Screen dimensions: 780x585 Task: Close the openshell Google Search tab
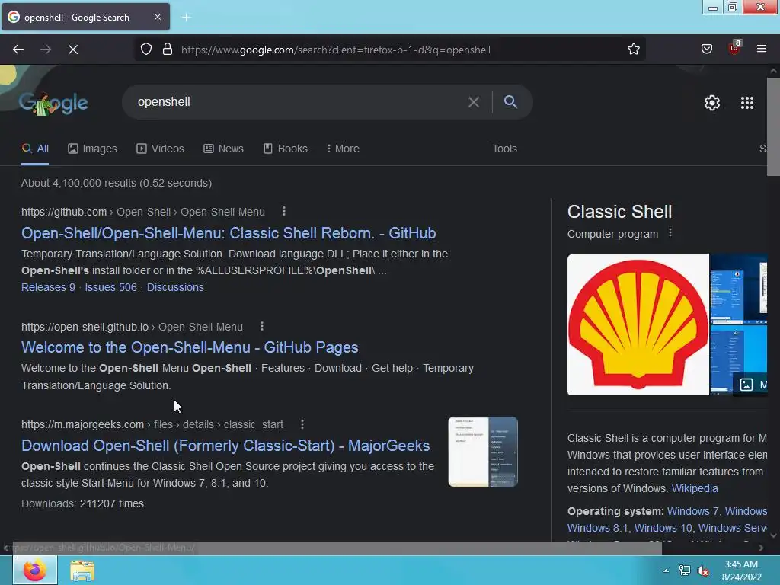(x=157, y=17)
